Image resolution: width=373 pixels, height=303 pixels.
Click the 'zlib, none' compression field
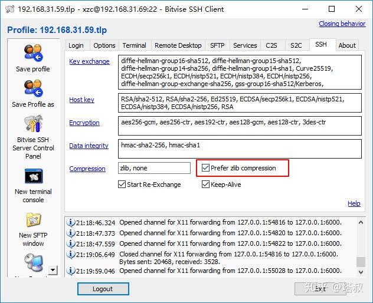[154, 168]
